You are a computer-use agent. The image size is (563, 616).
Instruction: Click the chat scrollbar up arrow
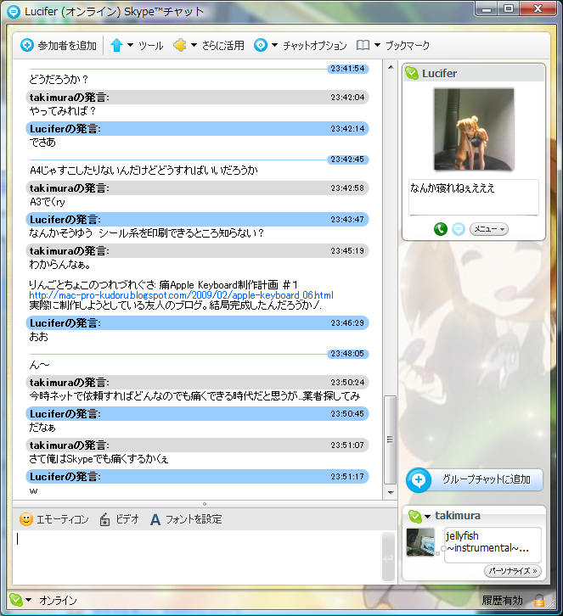click(391, 67)
